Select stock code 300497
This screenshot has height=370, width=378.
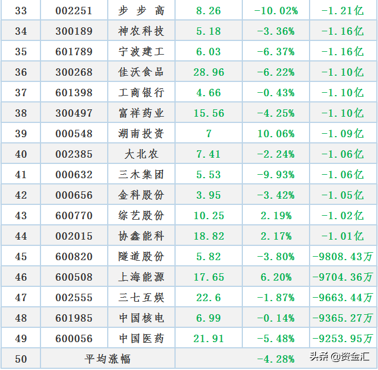click(x=74, y=113)
